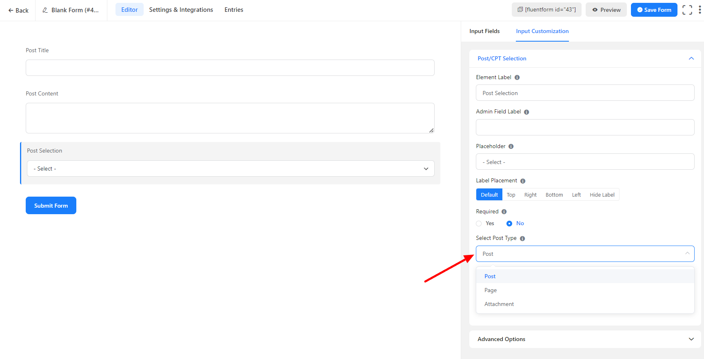Screen dimensions: 704x359
Task: Choose Hide Label placement option
Action: coord(602,195)
